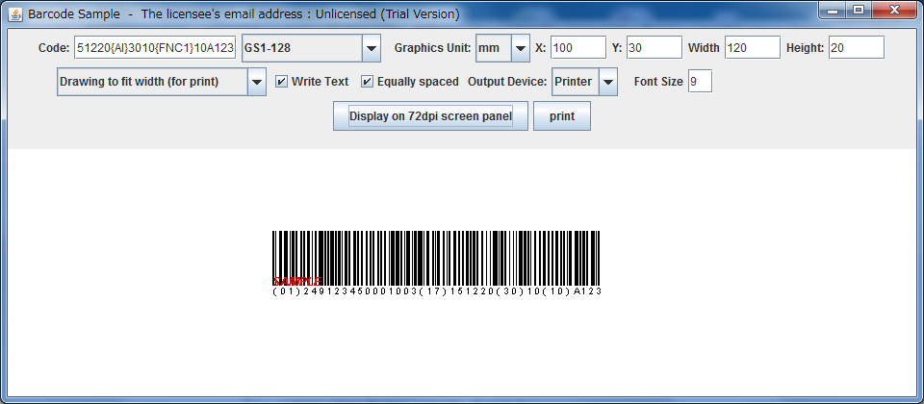
Task: Toggle the Equally spaced checkbox
Action: pos(367,82)
